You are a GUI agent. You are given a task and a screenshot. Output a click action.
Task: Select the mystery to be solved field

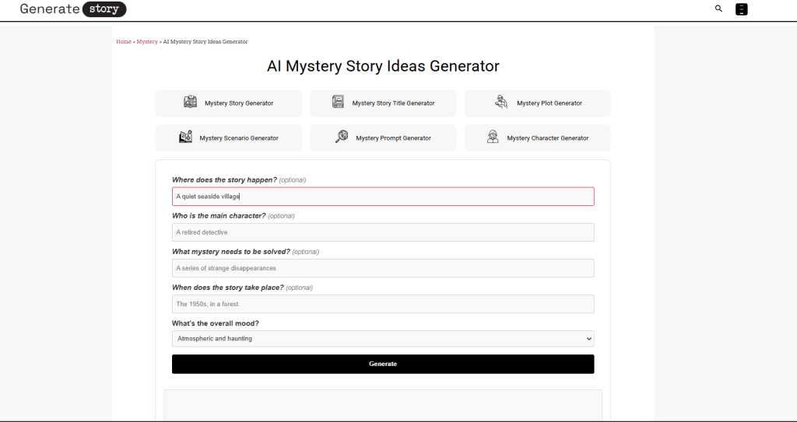382,268
